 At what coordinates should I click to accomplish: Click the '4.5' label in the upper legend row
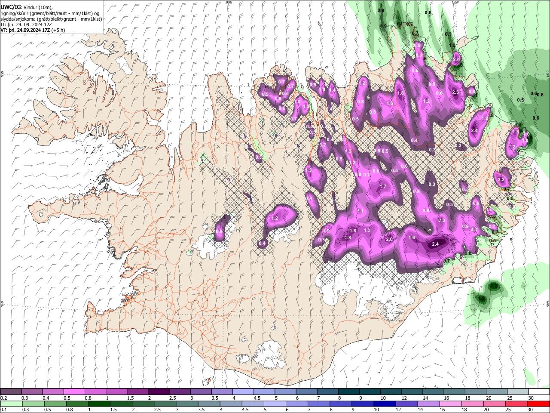257,398
